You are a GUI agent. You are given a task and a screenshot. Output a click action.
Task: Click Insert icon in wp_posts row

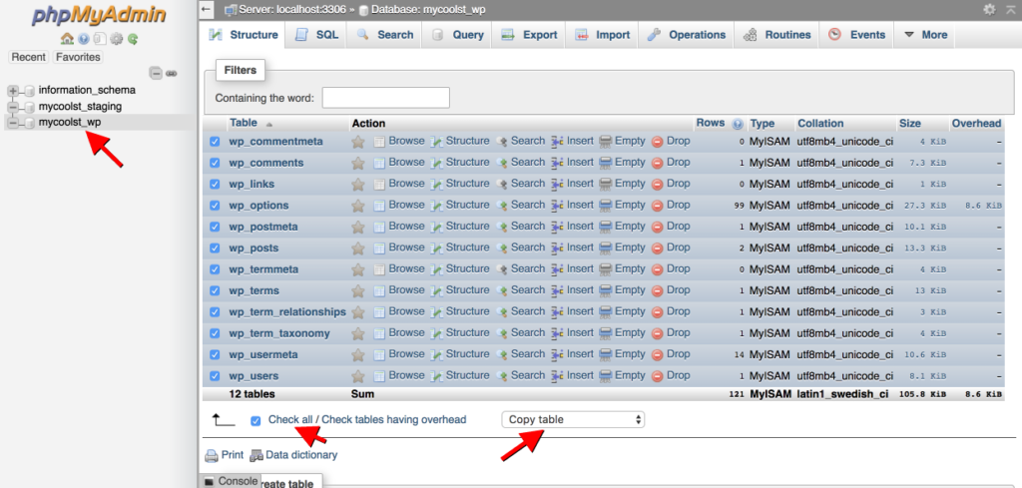(x=557, y=248)
